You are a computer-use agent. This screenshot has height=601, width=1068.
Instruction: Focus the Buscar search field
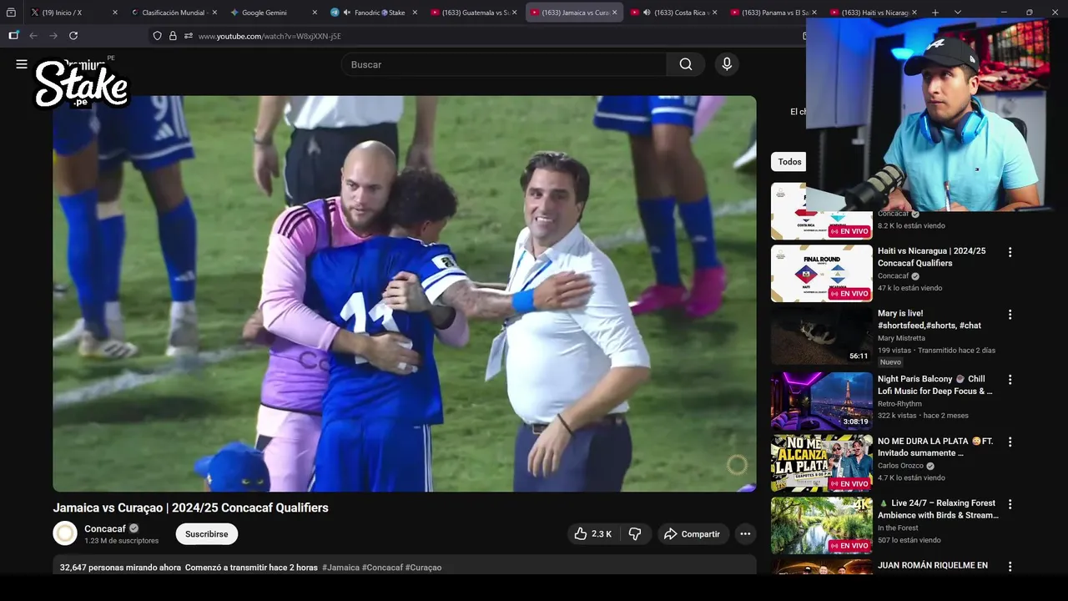[x=504, y=64]
